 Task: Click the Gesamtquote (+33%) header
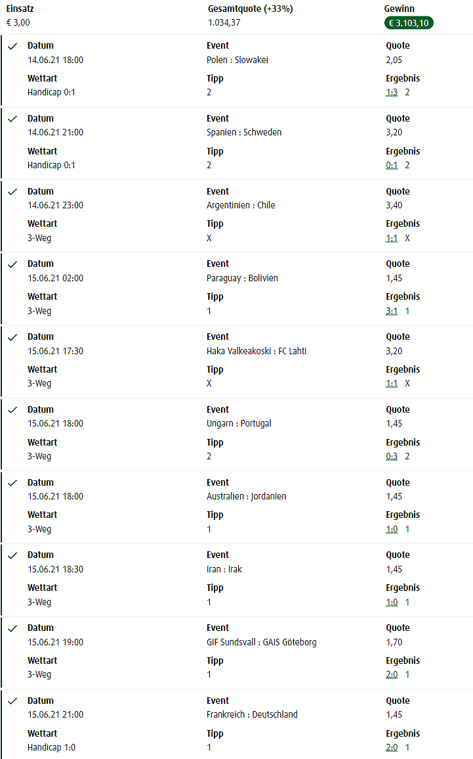point(250,9)
